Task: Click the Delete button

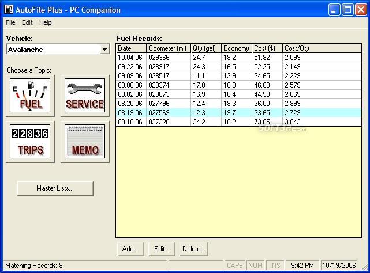Action: click(x=194, y=249)
